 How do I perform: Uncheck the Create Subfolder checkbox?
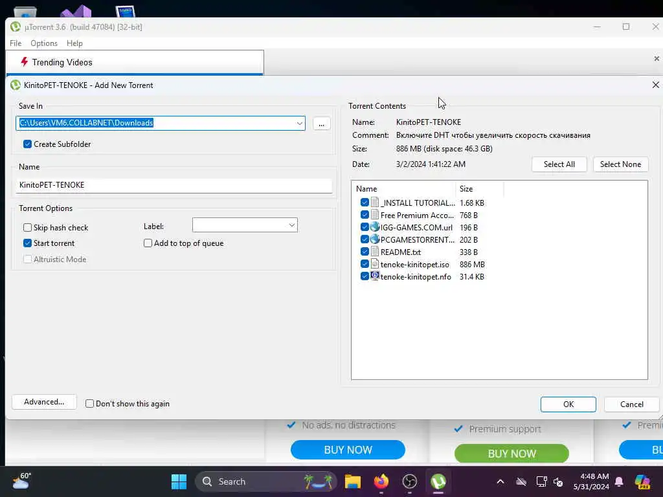[27, 144]
